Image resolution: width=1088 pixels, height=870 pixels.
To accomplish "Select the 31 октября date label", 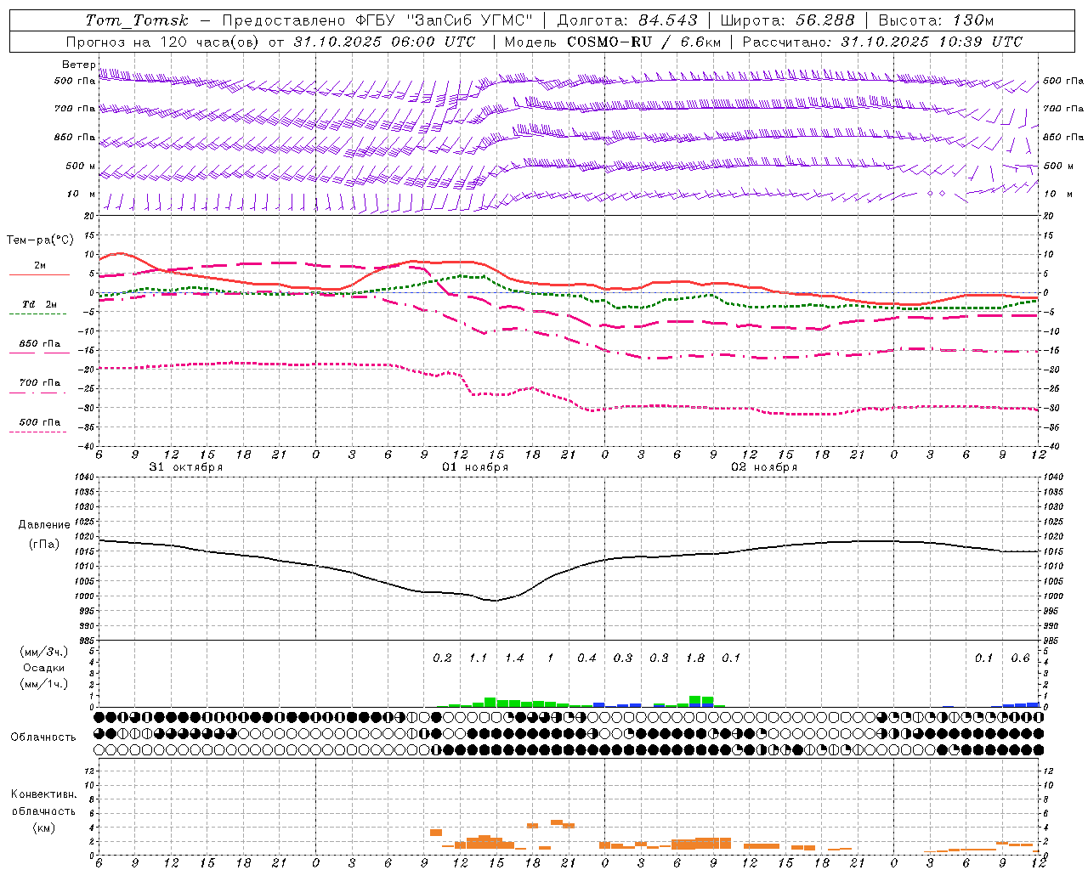I will (x=186, y=467).
